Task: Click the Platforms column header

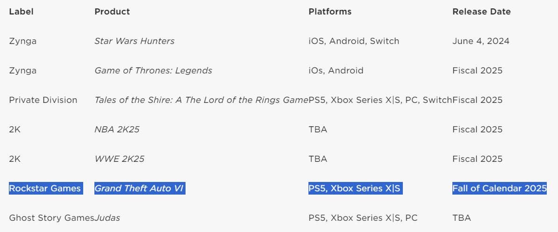Action: coord(330,11)
